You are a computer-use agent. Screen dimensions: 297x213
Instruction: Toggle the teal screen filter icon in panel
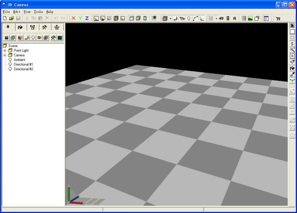tap(60, 38)
